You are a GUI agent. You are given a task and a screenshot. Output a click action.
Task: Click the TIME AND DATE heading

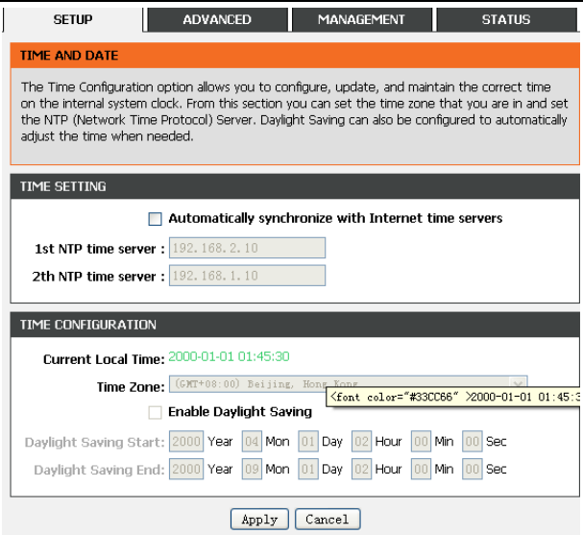[x=69, y=56]
